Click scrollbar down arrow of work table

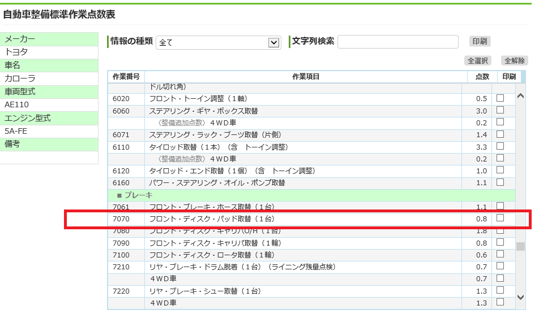click(520, 297)
